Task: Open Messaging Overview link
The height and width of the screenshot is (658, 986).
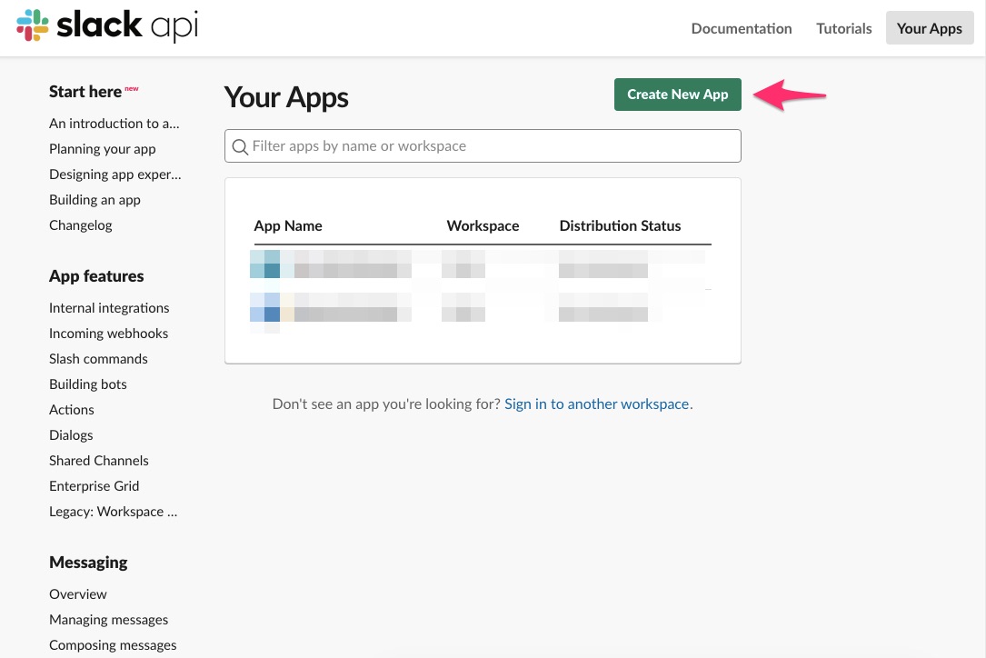Action: click(x=78, y=593)
